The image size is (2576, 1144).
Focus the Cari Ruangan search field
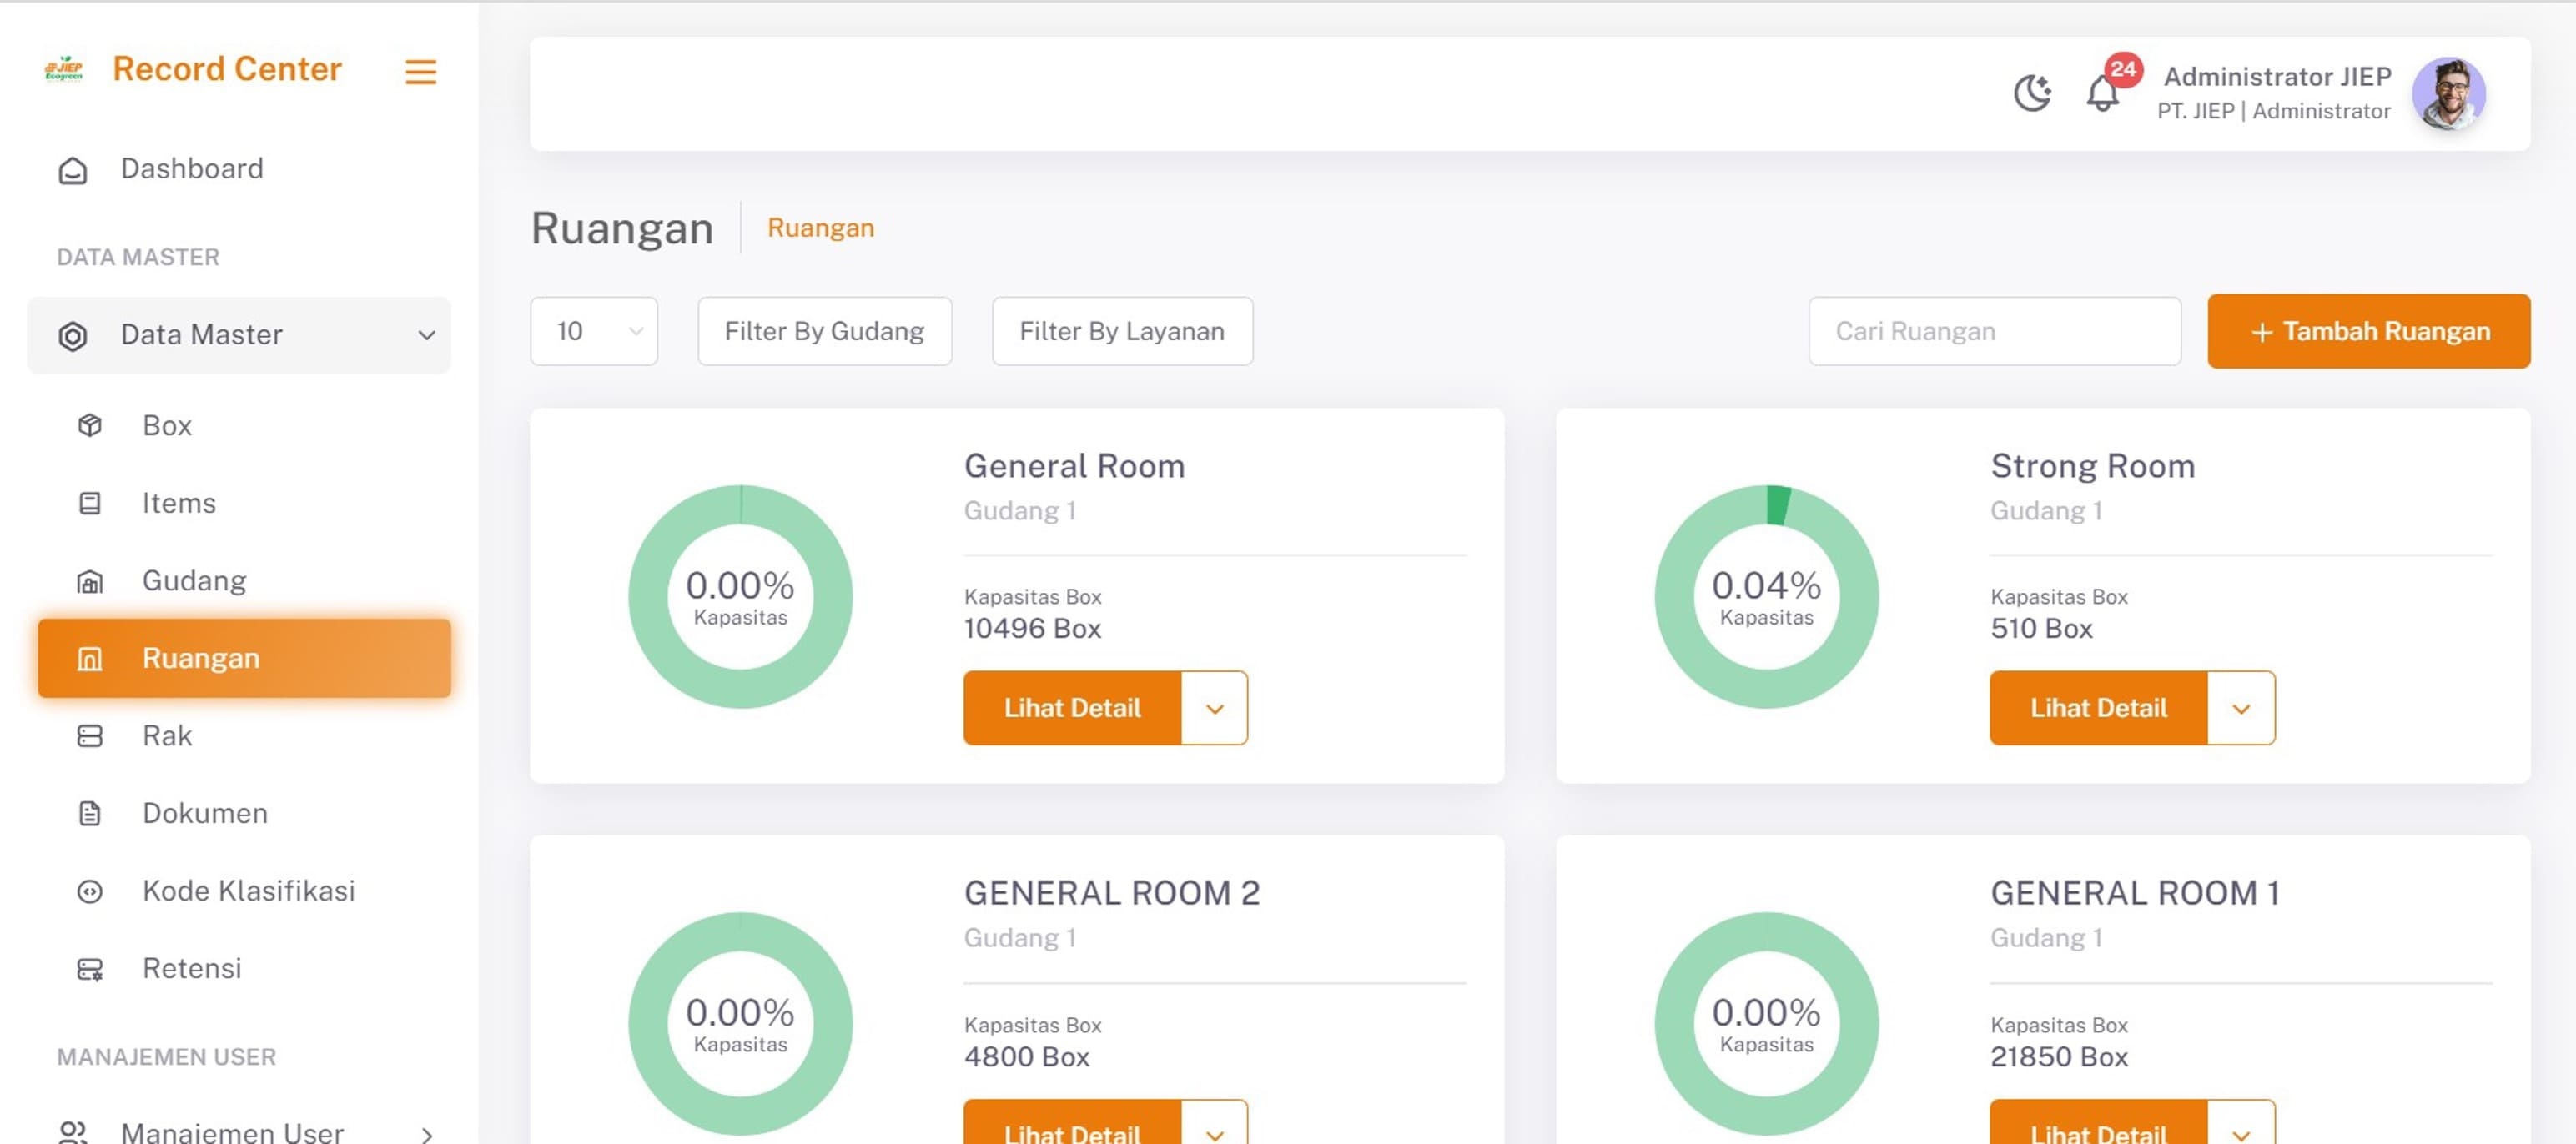tap(1994, 331)
